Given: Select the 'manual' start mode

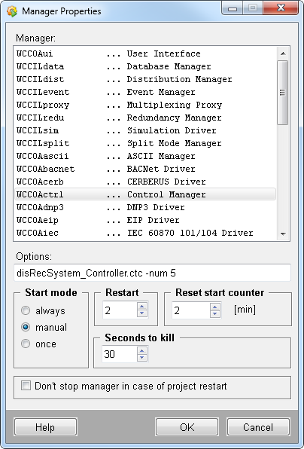Looking at the screenshot, I should [26, 327].
